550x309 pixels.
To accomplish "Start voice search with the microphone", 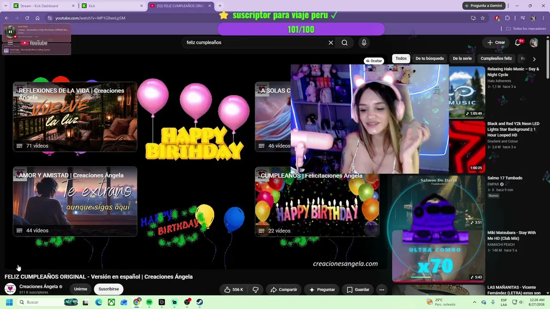I will (x=364, y=42).
